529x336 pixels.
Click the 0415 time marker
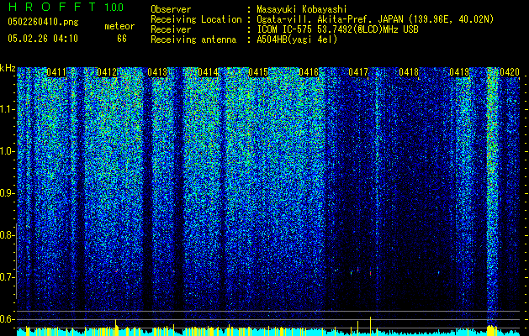point(258,72)
